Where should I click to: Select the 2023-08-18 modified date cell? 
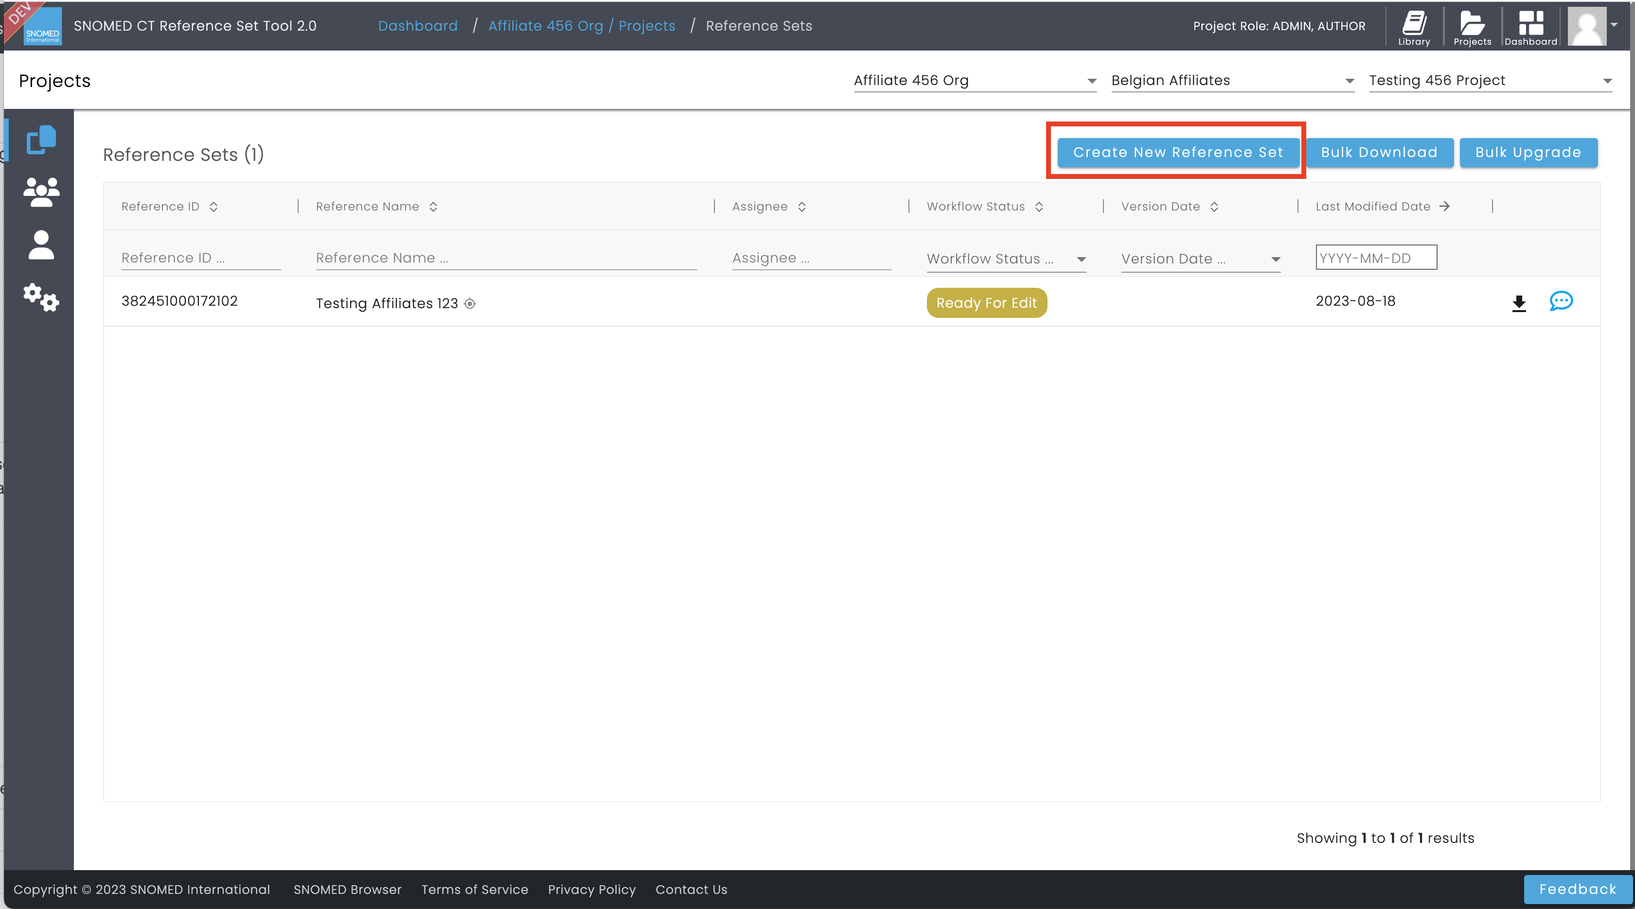1355,301
